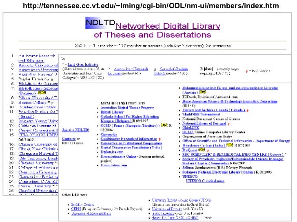Open Join the NDLTD! link
297x222 pixels.
[x=75, y=130]
